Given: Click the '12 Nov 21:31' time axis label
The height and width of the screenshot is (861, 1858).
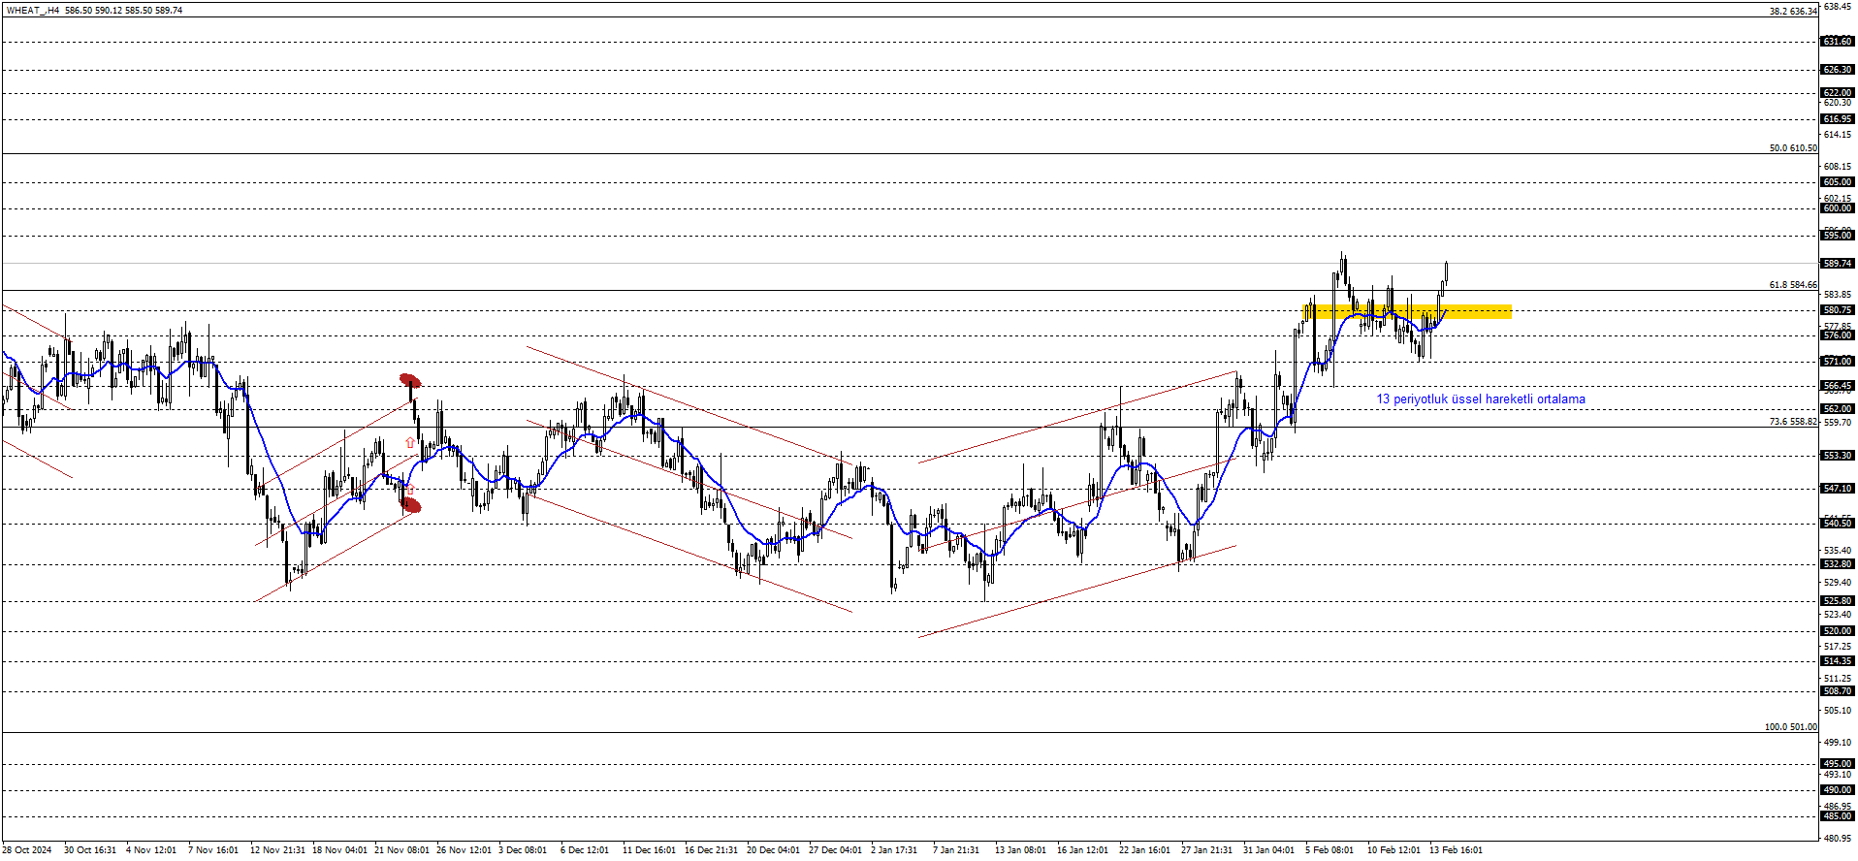Looking at the screenshot, I should [x=277, y=850].
